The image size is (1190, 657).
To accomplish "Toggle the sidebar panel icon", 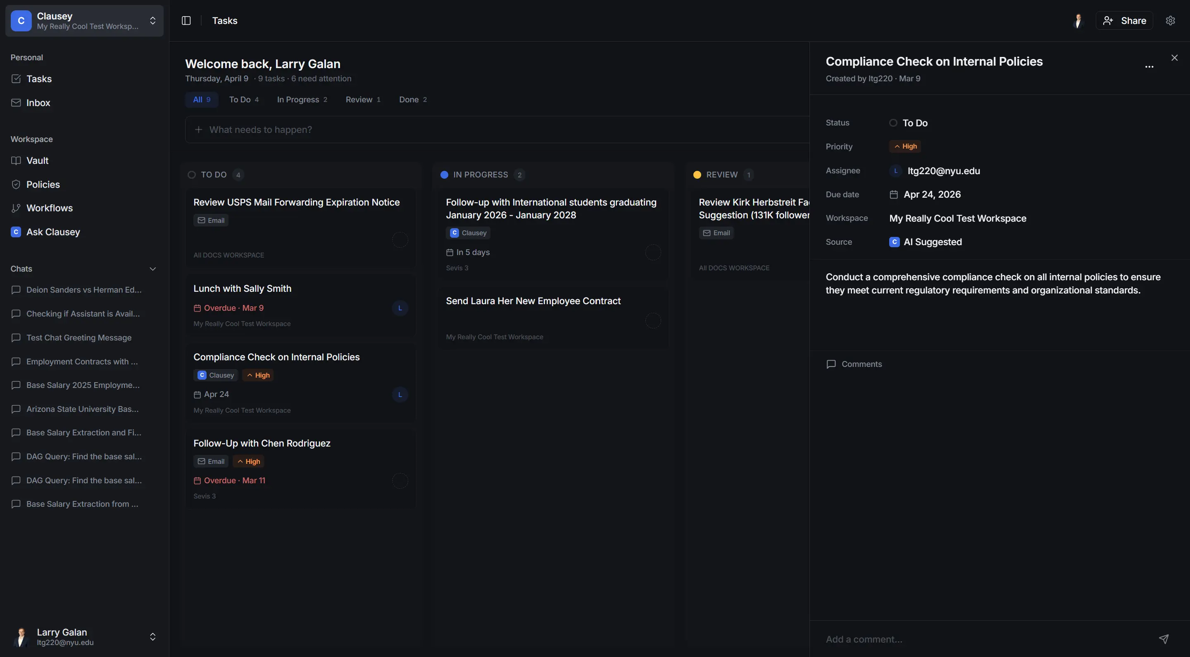I will pos(186,21).
